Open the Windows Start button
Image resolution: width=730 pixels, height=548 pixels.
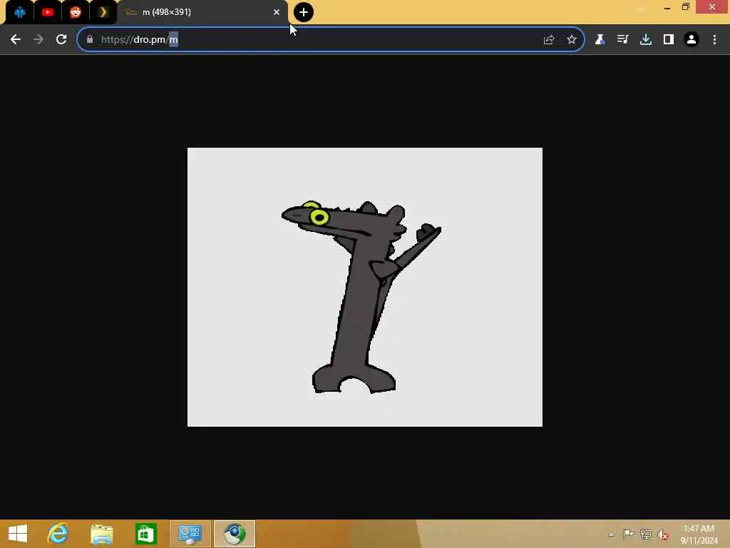click(18, 534)
